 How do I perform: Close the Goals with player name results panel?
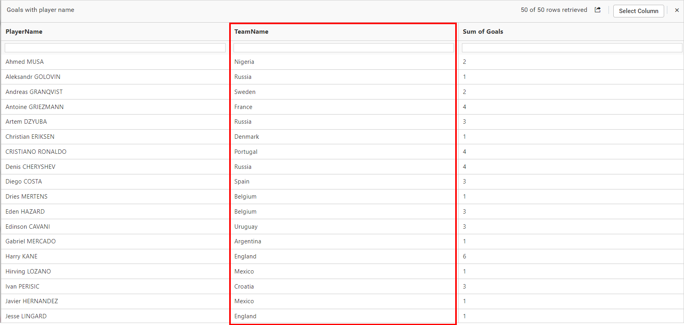677,10
